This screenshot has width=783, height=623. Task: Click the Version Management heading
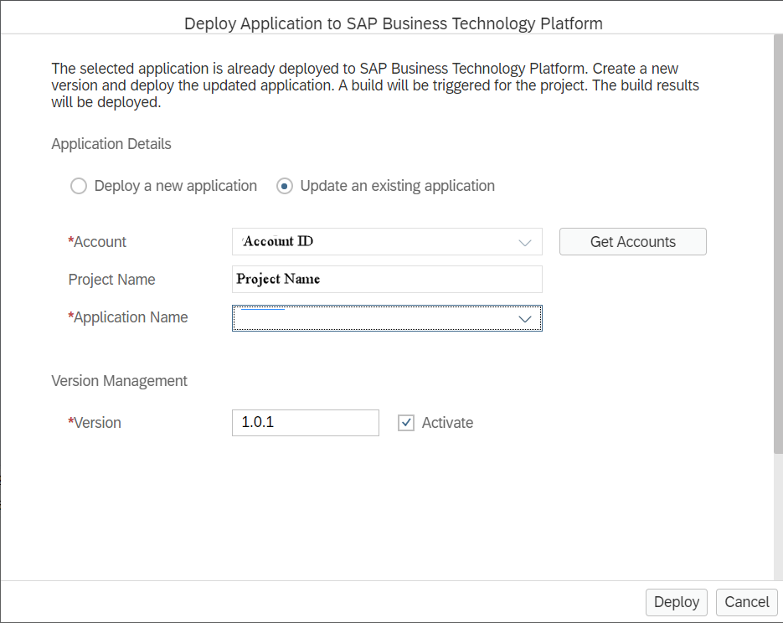(x=120, y=381)
